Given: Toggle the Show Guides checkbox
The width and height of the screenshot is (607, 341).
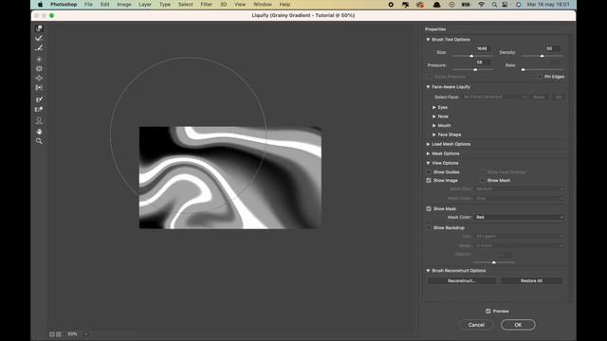Looking at the screenshot, I should pos(429,172).
